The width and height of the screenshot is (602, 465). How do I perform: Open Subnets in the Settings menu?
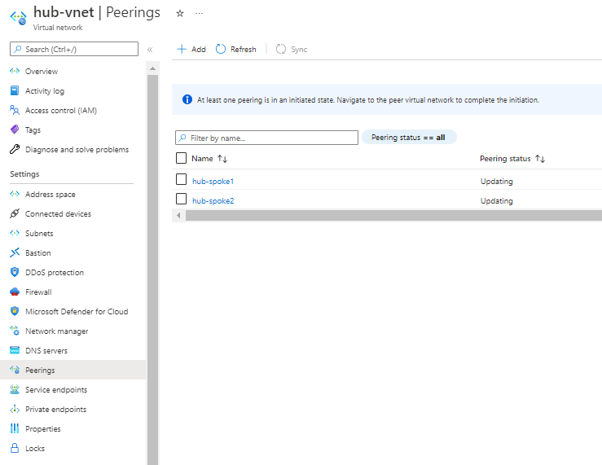[x=40, y=234]
